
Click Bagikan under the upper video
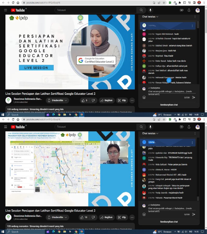tap(106, 101)
